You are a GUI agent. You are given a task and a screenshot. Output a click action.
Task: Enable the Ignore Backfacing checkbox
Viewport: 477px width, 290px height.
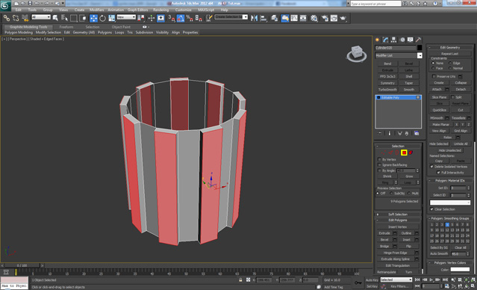tap(379, 164)
